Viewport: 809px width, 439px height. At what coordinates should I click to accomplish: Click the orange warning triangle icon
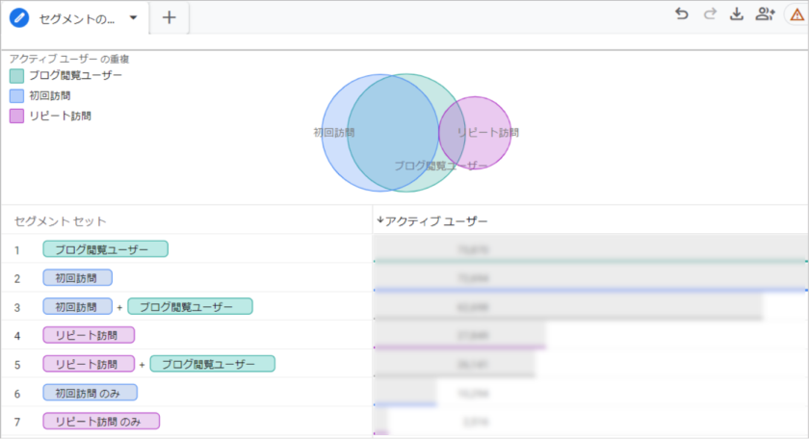796,14
